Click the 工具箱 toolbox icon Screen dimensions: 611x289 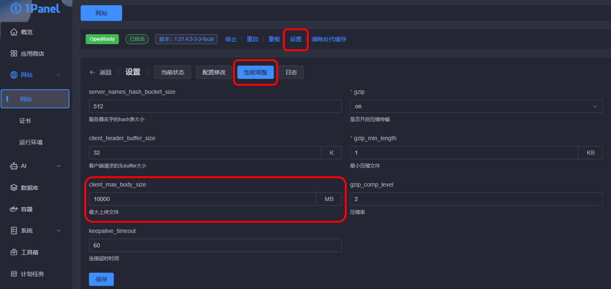[x=14, y=252]
